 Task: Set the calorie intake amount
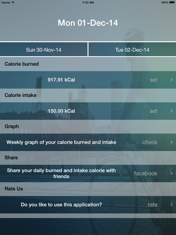pos(154,111)
